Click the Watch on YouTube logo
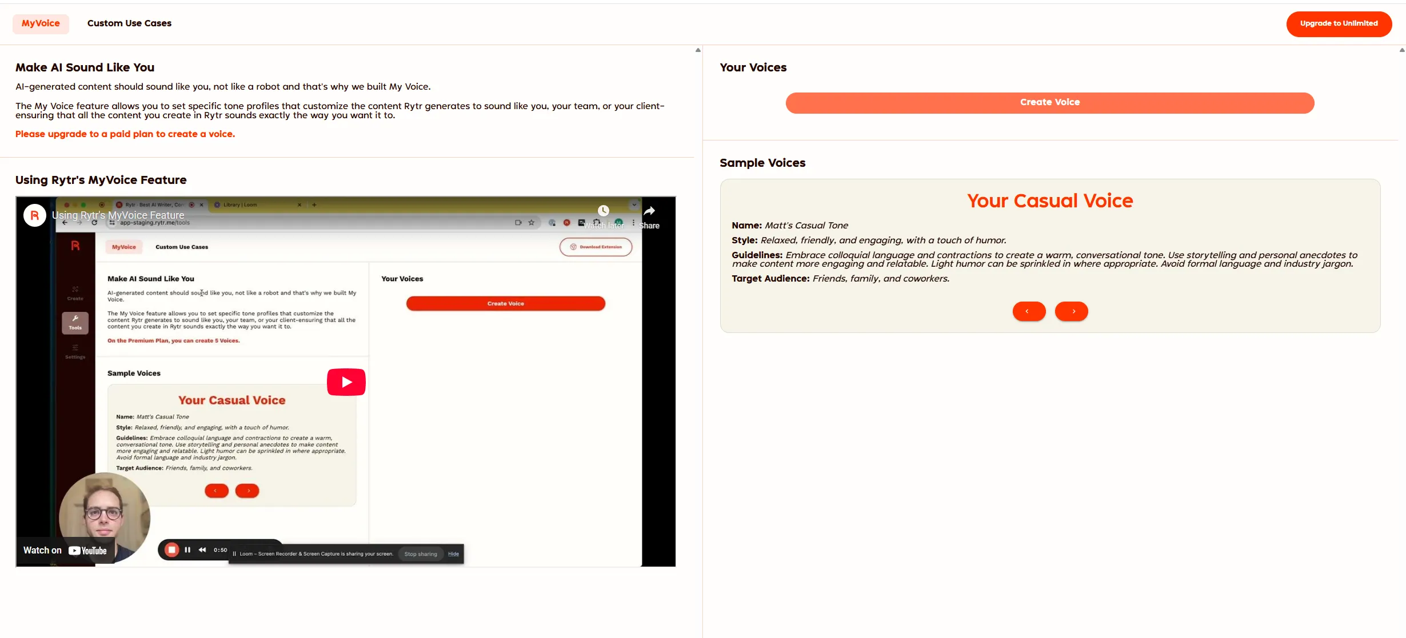Image resolution: width=1406 pixels, height=638 pixels. click(x=65, y=550)
